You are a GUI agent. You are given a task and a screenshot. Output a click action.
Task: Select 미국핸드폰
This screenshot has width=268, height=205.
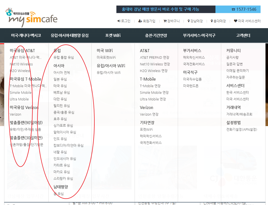tap(191, 86)
